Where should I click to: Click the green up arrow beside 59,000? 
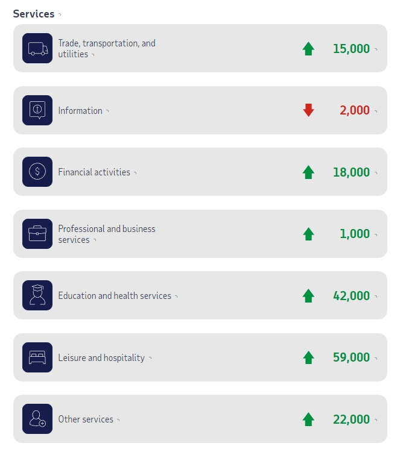(x=308, y=357)
